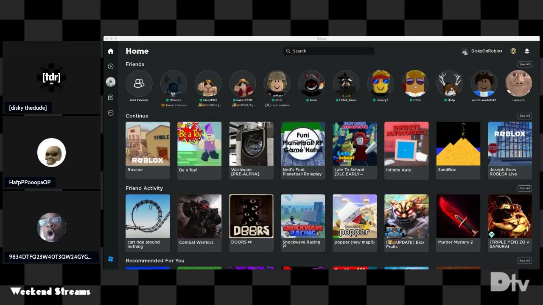
Task: Click the Home page heading
Action: [x=137, y=51]
